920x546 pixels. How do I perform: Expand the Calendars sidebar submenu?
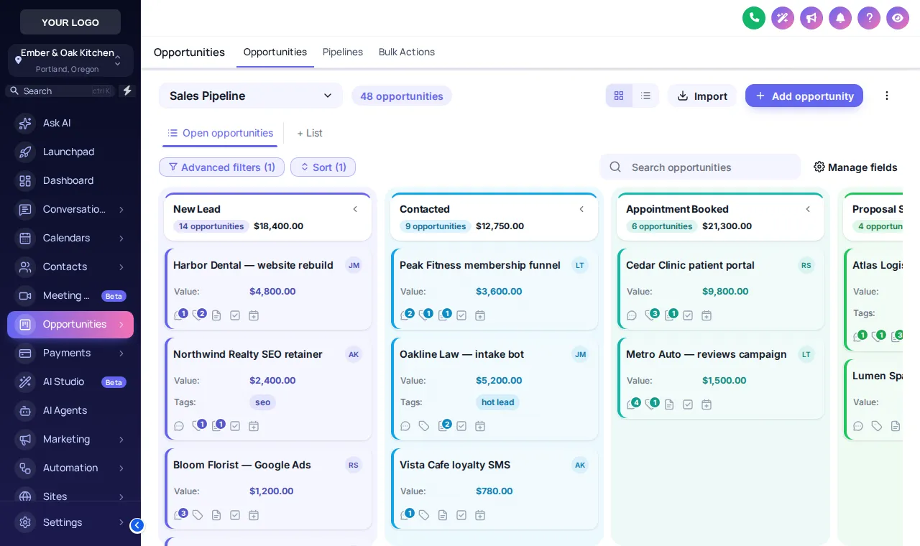pos(121,238)
